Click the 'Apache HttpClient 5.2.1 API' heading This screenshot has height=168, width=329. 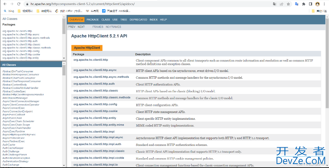point(99,36)
